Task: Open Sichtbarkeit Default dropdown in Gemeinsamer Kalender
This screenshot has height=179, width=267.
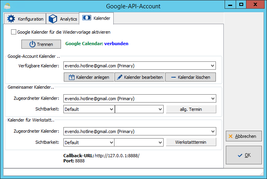Action: click(111, 109)
